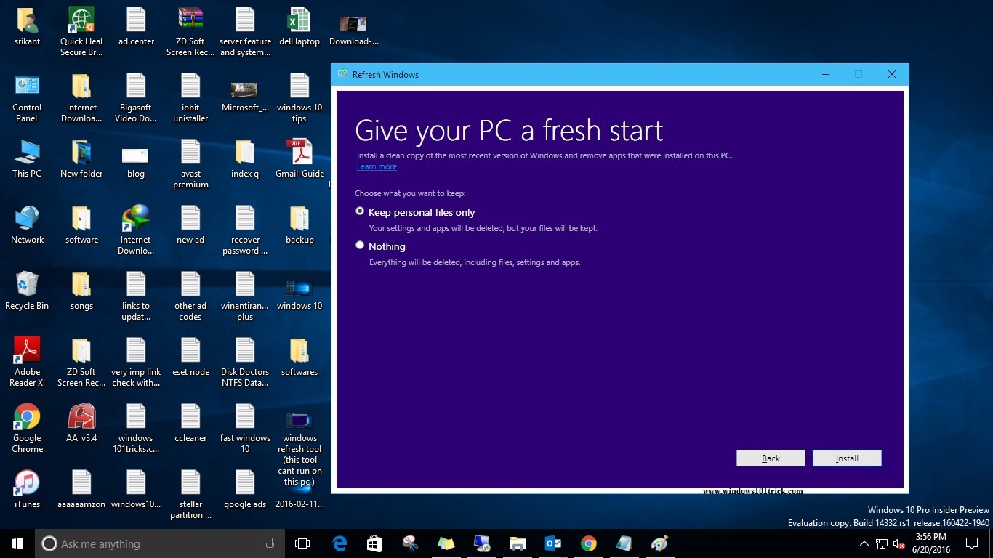Select the aaaaaamzon text file
This screenshot has width=993, height=558.
coord(81,489)
